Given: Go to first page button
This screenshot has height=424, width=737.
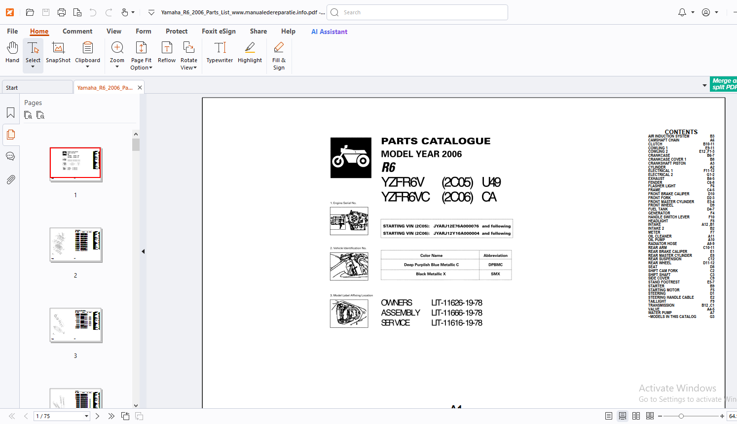Looking at the screenshot, I should point(12,416).
